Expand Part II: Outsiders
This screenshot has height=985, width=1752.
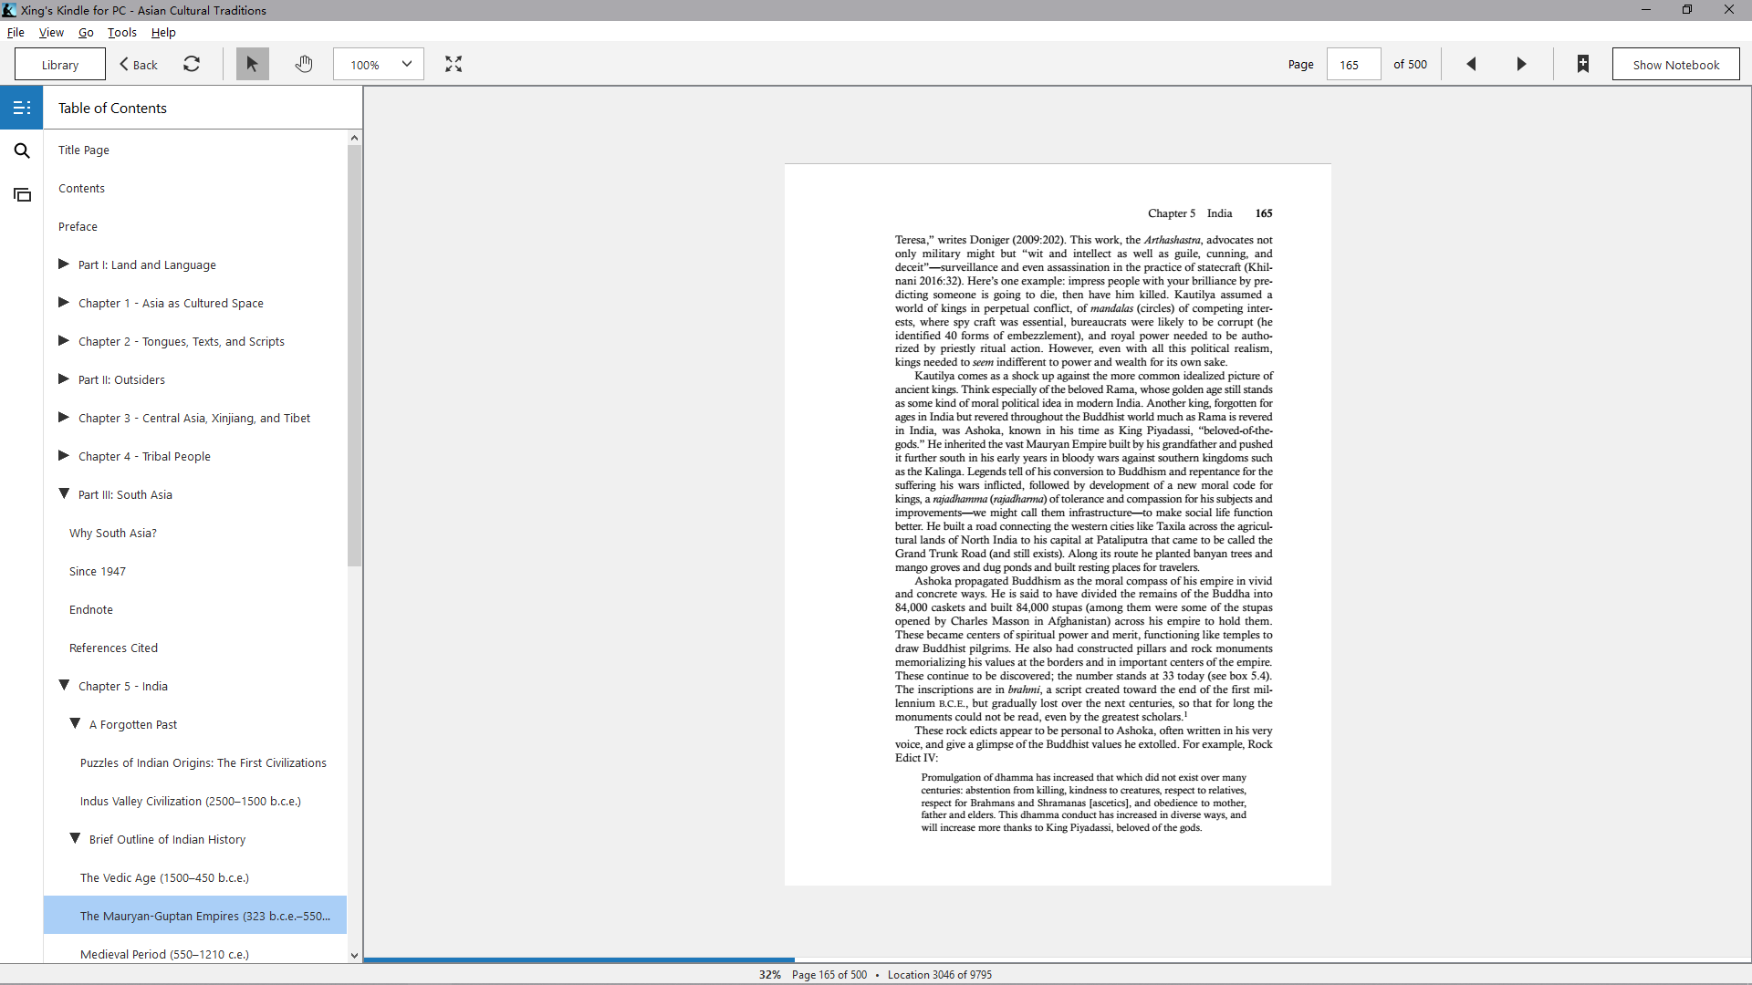point(64,379)
